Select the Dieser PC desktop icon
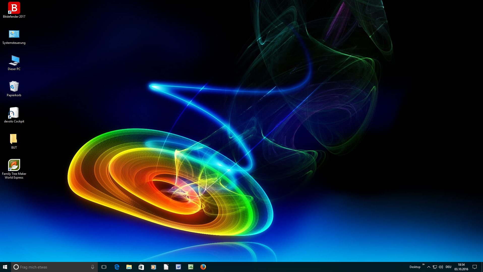Image resolution: width=483 pixels, height=272 pixels. pyautogui.click(x=14, y=61)
